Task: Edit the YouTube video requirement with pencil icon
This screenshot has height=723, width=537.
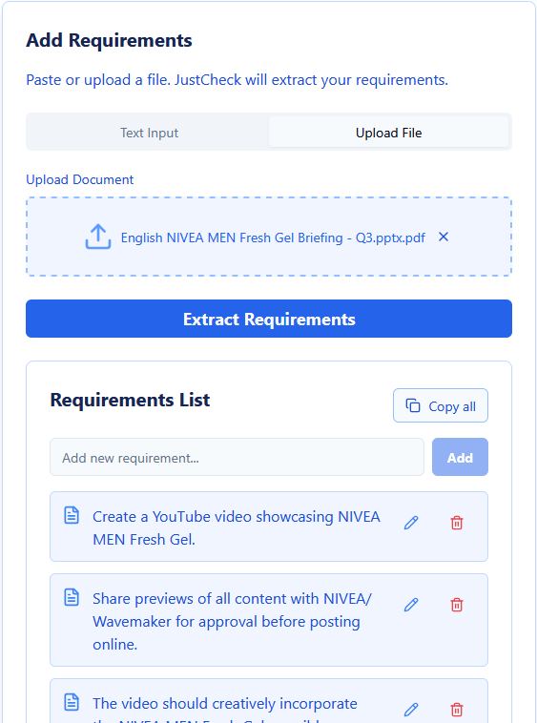Action: click(411, 523)
